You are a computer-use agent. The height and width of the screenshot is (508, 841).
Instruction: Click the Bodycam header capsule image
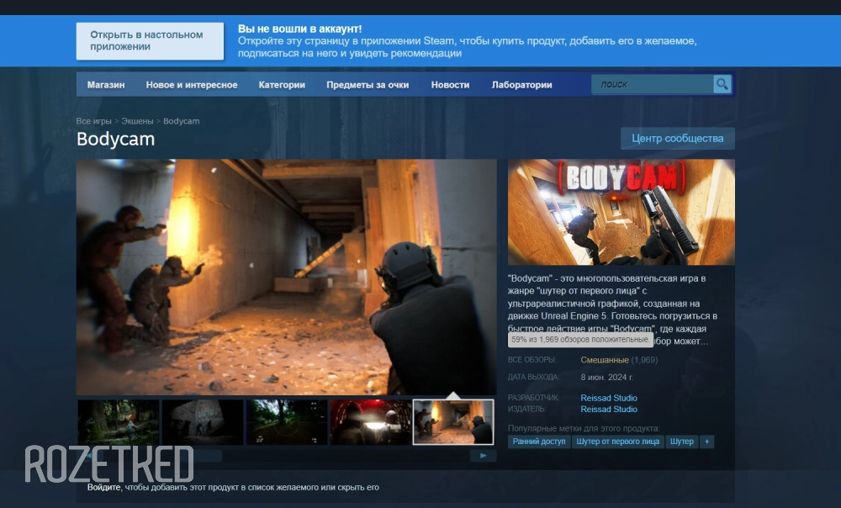(x=621, y=212)
